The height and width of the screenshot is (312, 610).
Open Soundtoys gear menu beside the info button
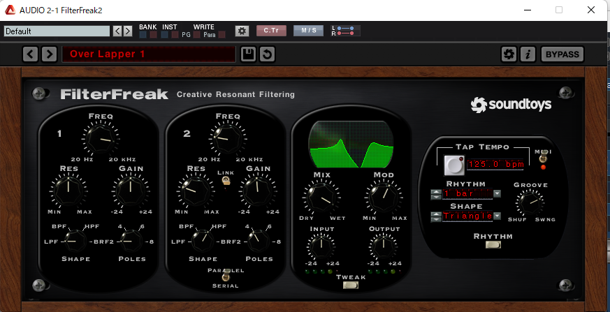pyautogui.click(x=509, y=54)
